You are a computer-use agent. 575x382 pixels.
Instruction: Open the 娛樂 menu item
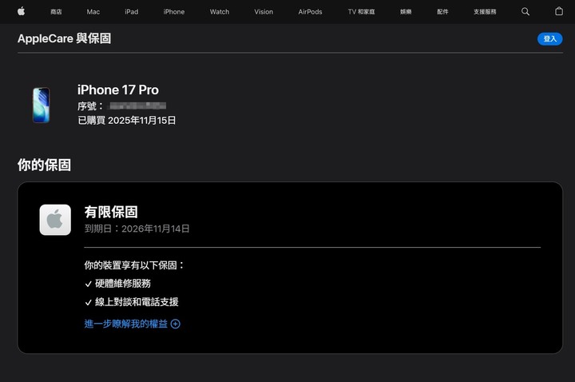pos(406,12)
